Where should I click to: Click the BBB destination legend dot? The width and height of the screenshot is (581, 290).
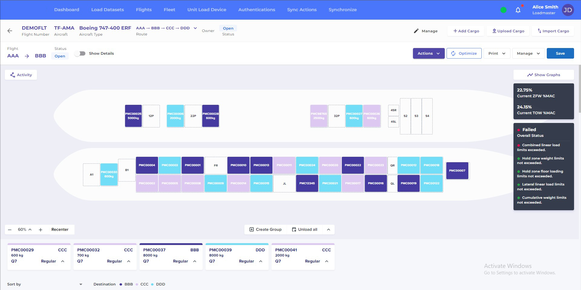pos(121,284)
